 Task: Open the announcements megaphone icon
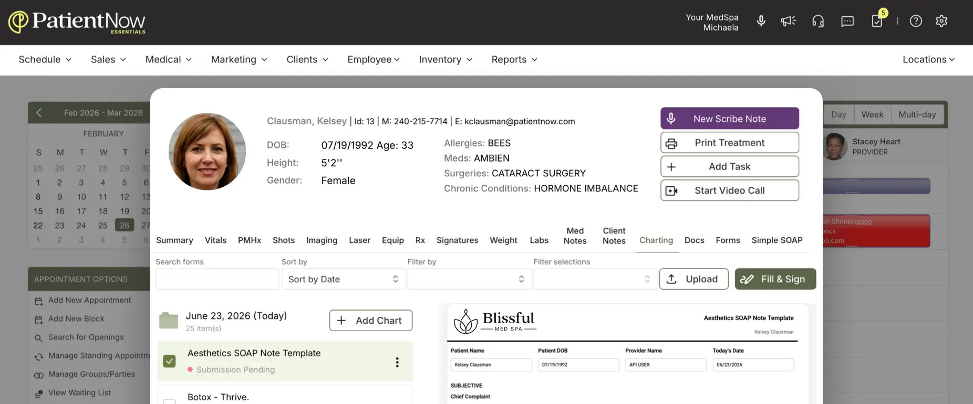(x=788, y=21)
